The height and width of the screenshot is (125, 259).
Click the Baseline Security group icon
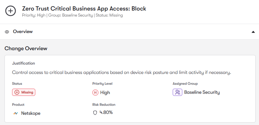tap(177, 92)
